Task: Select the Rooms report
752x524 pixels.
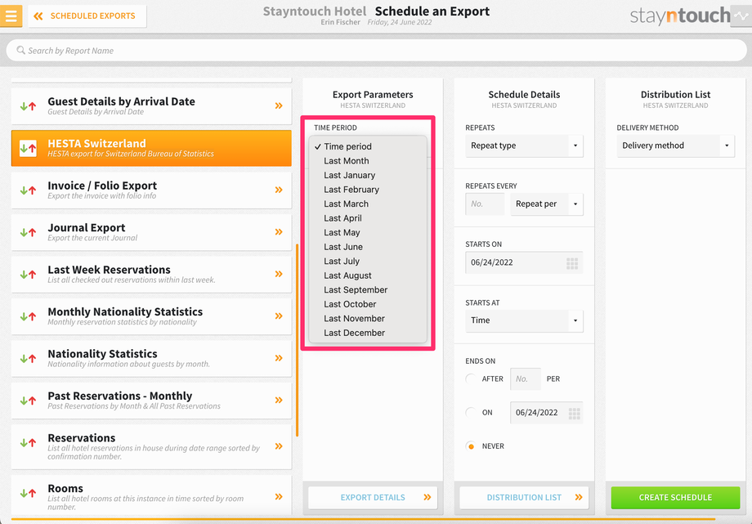Action: point(151,496)
